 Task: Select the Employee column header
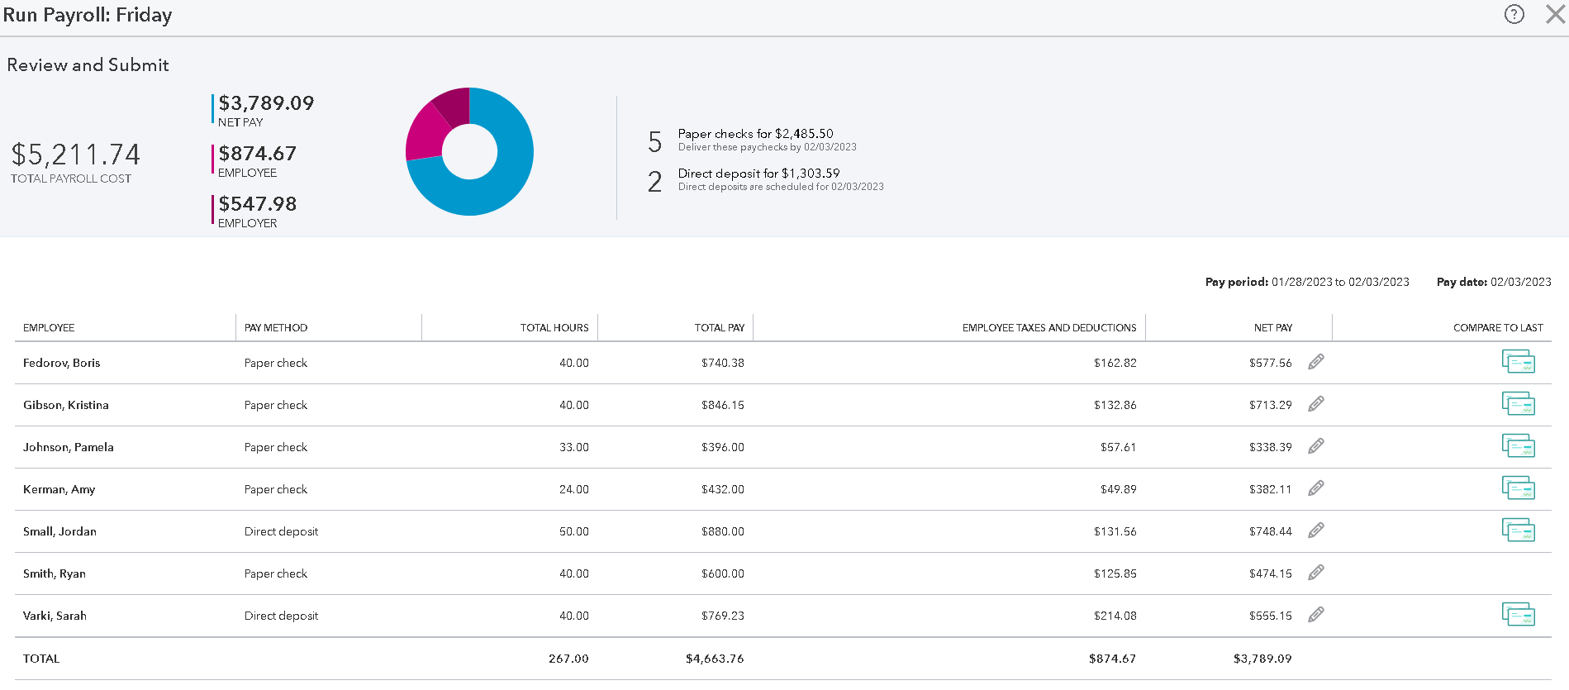pos(49,328)
